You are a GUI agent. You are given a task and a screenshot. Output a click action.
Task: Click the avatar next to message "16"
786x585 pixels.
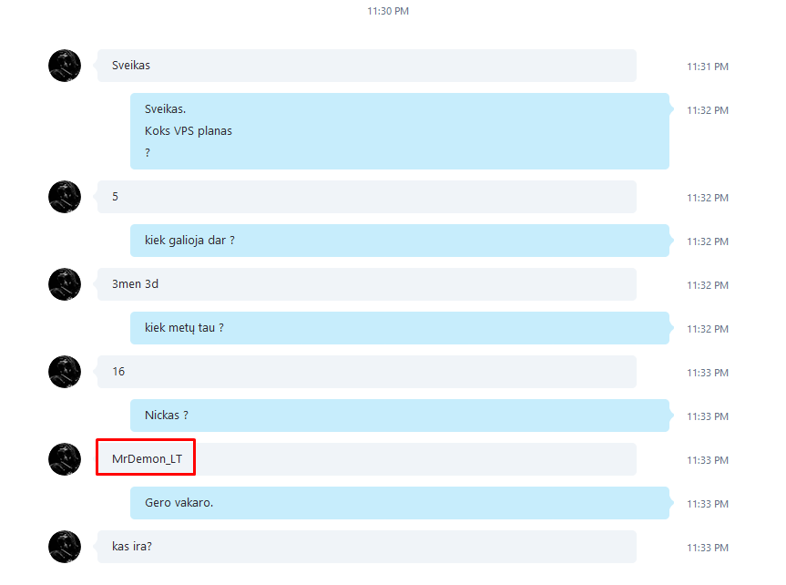pyautogui.click(x=65, y=372)
